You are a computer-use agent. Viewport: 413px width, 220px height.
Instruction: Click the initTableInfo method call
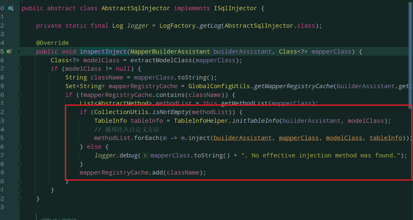click(x=255, y=121)
